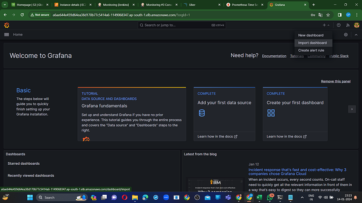Open the tab search dropdown arrow
The image size is (362, 203).
[5, 5]
